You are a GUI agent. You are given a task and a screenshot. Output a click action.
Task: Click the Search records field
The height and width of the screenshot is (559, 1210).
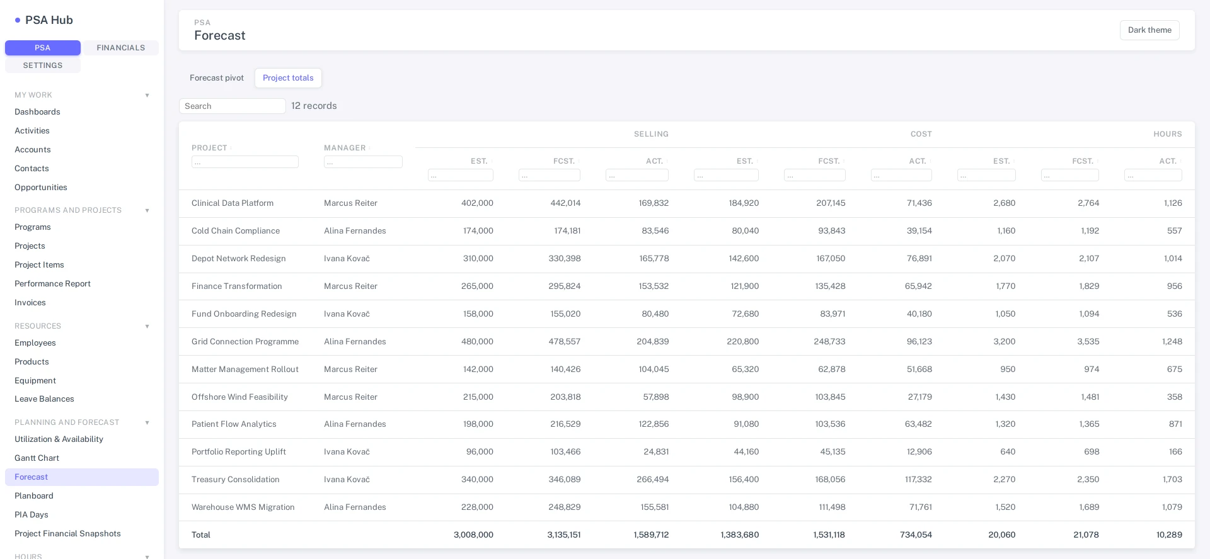[233, 106]
